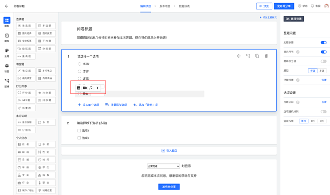330x195 pixels.
Task: Go back with the top-left arrow
Action: [7, 6]
